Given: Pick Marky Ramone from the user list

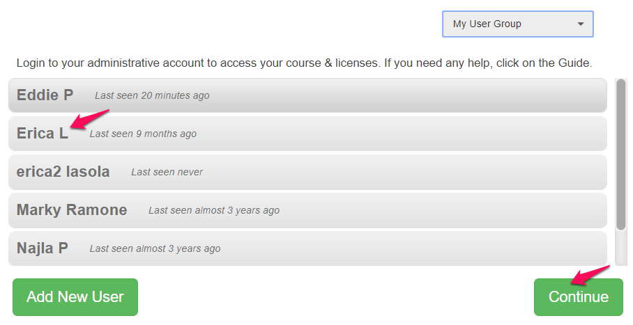Looking at the screenshot, I should click(307, 210).
